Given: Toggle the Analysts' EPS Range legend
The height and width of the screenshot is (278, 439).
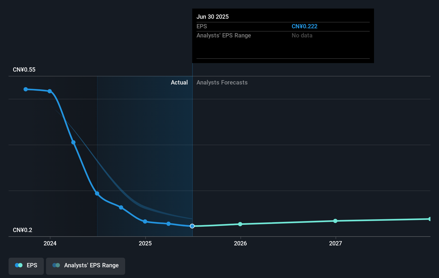Looking at the screenshot, I should [x=86, y=266].
